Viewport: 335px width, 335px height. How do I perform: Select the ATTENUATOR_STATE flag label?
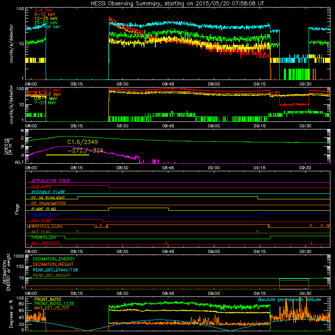pyautogui.click(x=51, y=181)
